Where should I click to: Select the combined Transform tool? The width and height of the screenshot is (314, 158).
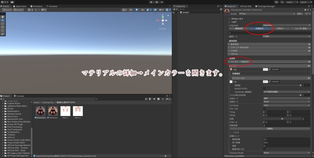2,34
